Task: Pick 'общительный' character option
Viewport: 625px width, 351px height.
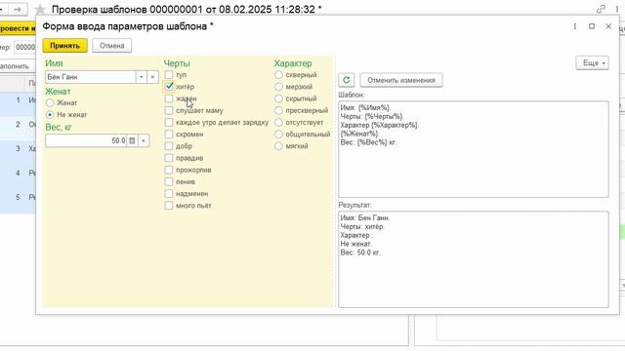Action: click(x=278, y=135)
